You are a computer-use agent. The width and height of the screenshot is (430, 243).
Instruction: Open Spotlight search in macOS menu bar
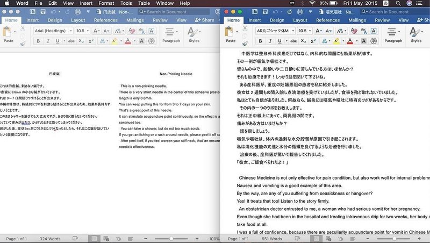point(398,3)
